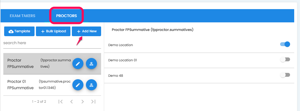The width and height of the screenshot is (300, 111).
Task: Enable the Demo Location 01 toggle
Action: coord(285,60)
